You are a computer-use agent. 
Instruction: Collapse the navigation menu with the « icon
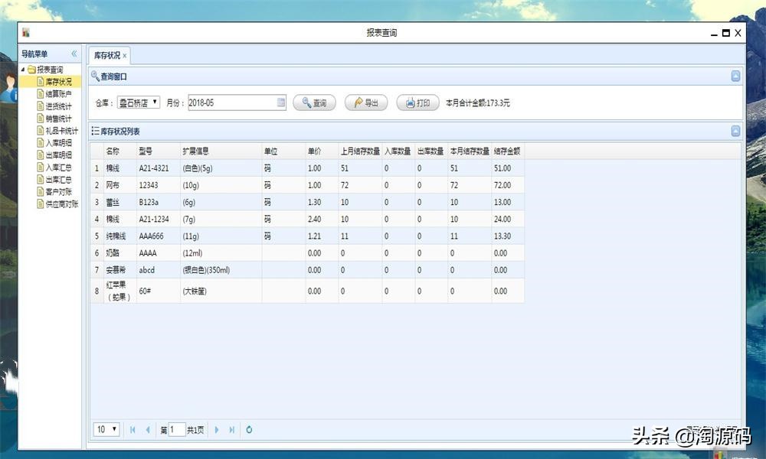tap(74, 53)
